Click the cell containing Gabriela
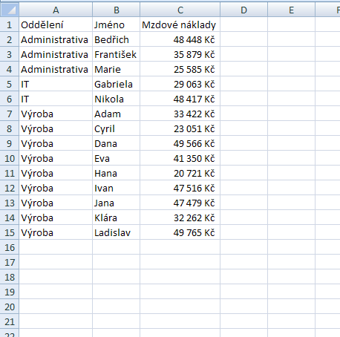 tap(116, 84)
